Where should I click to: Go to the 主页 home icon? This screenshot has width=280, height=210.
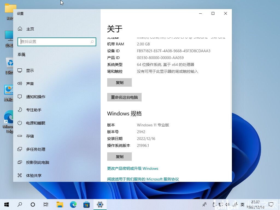coord(20,29)
